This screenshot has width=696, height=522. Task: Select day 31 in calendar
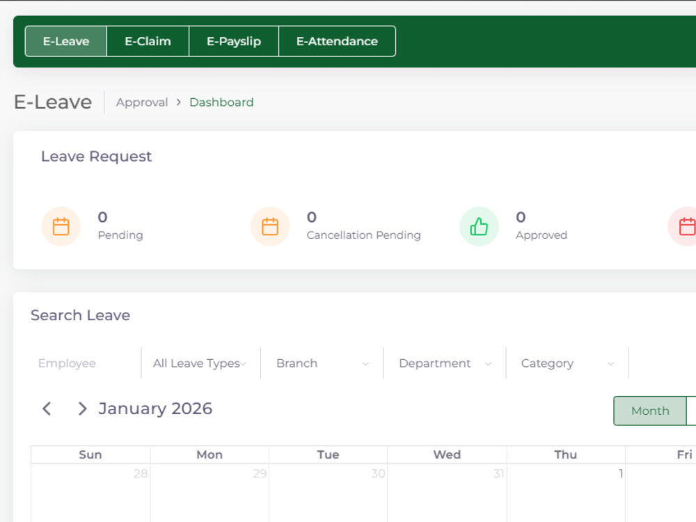[x=498, y=473]
